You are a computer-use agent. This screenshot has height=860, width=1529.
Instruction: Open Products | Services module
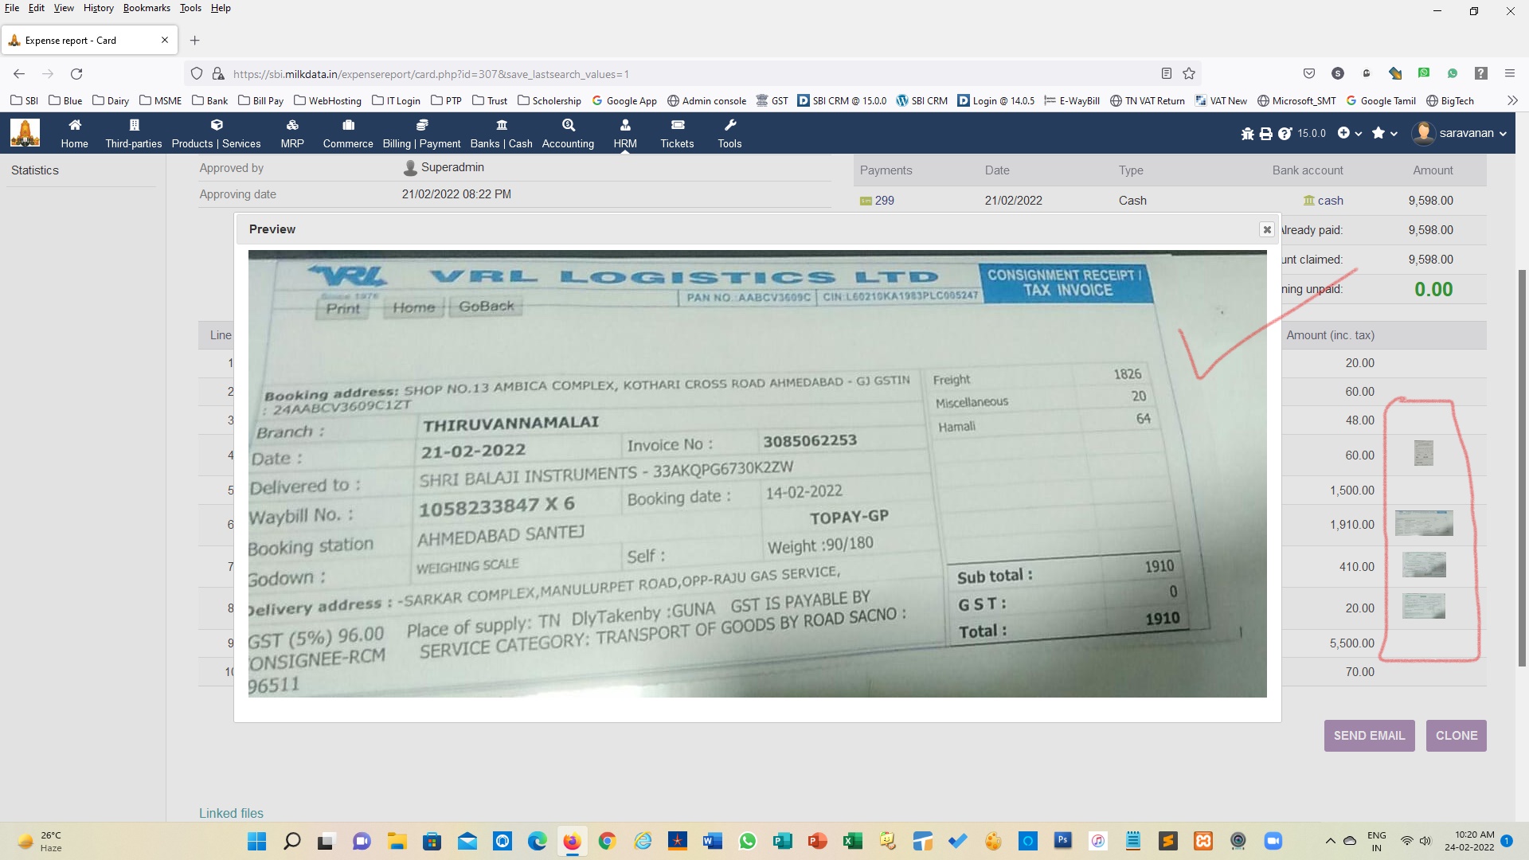point(216,133)
